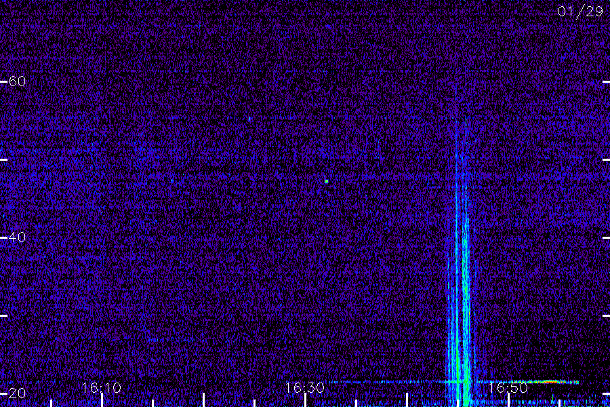
Task: Click the 01/29 date label
Action: click(580, 12)
